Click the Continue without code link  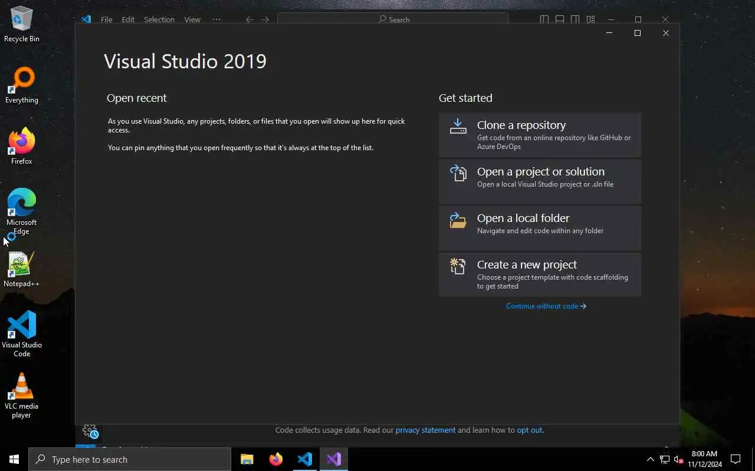(546, 306)
